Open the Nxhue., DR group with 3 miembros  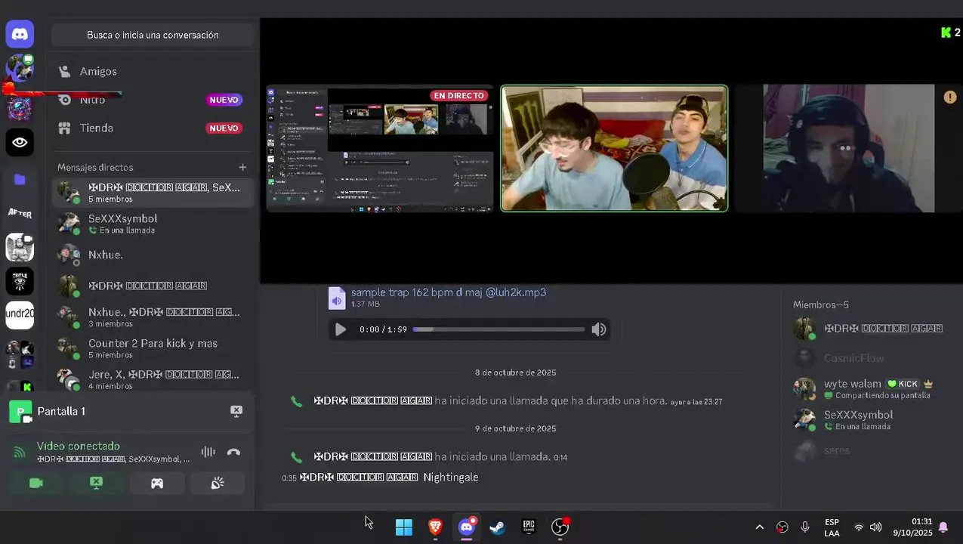pos(152,317)
